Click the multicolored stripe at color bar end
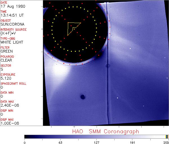This screenshot has height=144, width=169. click(x=167, y=136)
